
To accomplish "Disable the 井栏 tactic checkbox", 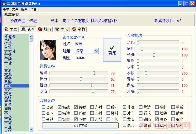I will (x=125, y=107).
